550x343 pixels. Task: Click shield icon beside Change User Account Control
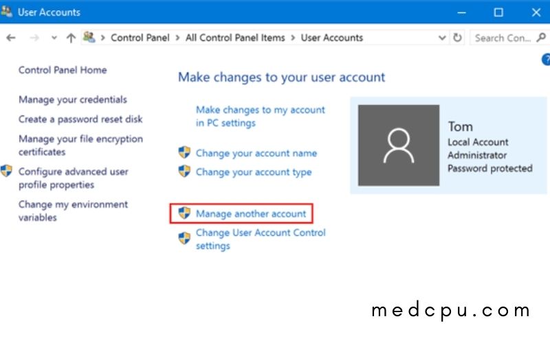[x=184, y=238]
